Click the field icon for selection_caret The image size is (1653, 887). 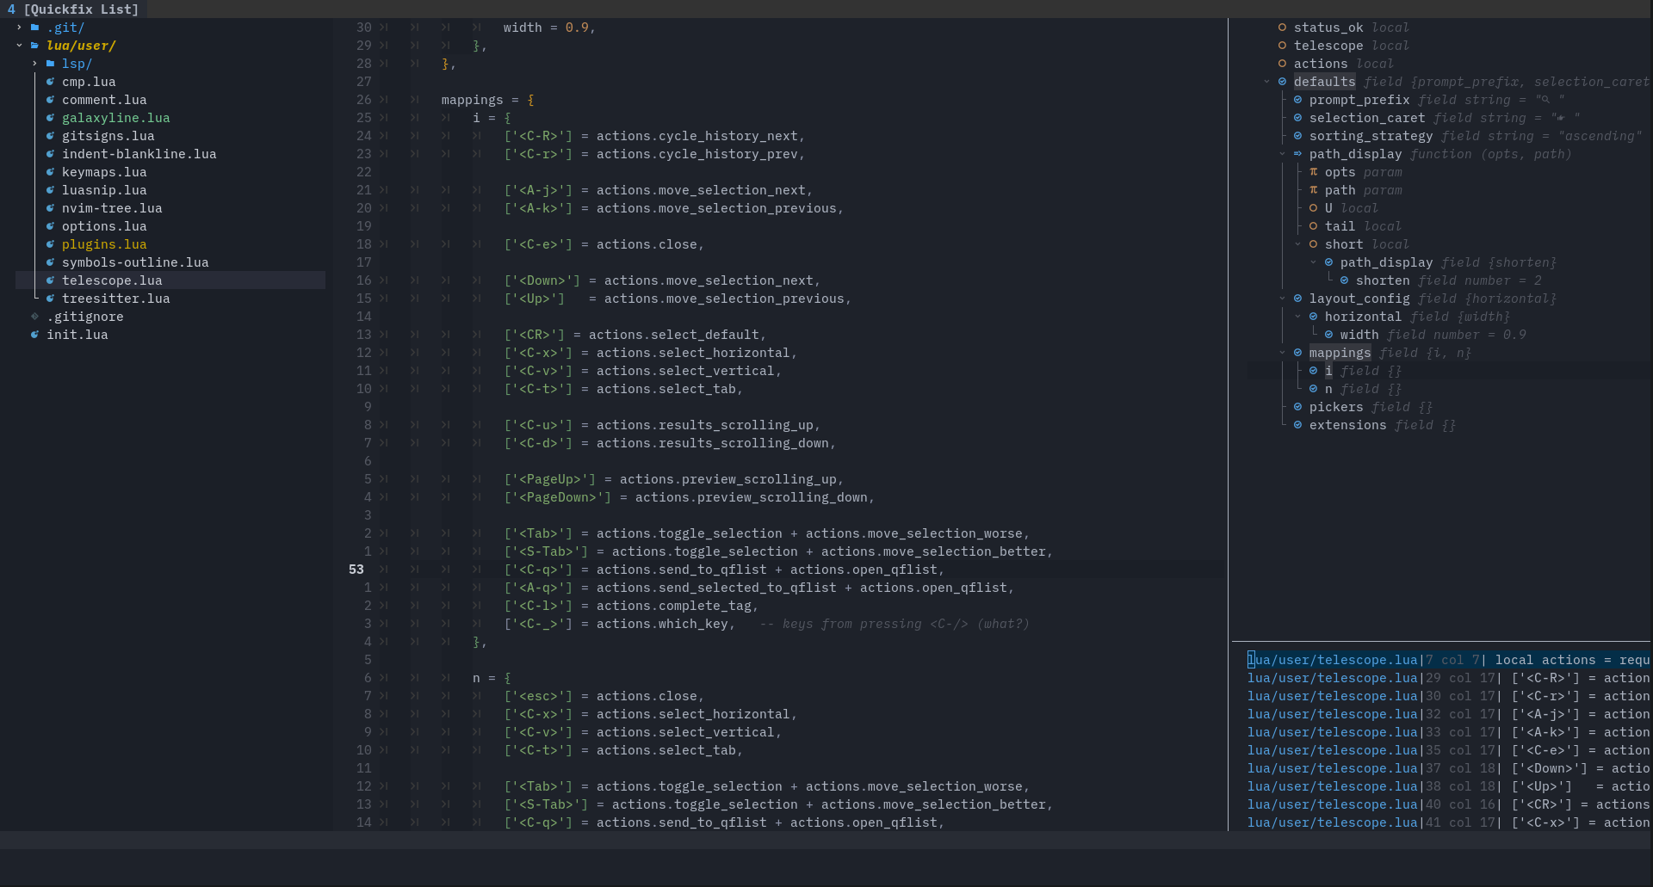click(x=1297, y=118)
